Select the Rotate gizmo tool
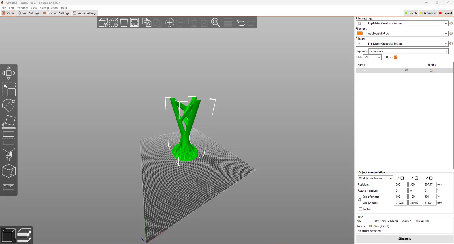Image resolution: width=454 pixels, height=244 pixels. tap(9, 106)
